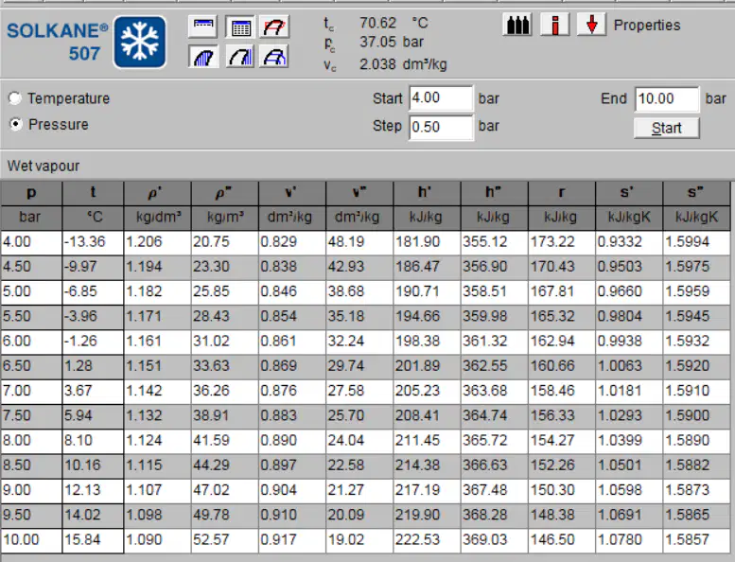
Task: Click the Start pressure input field
Action: coord(441,98)
